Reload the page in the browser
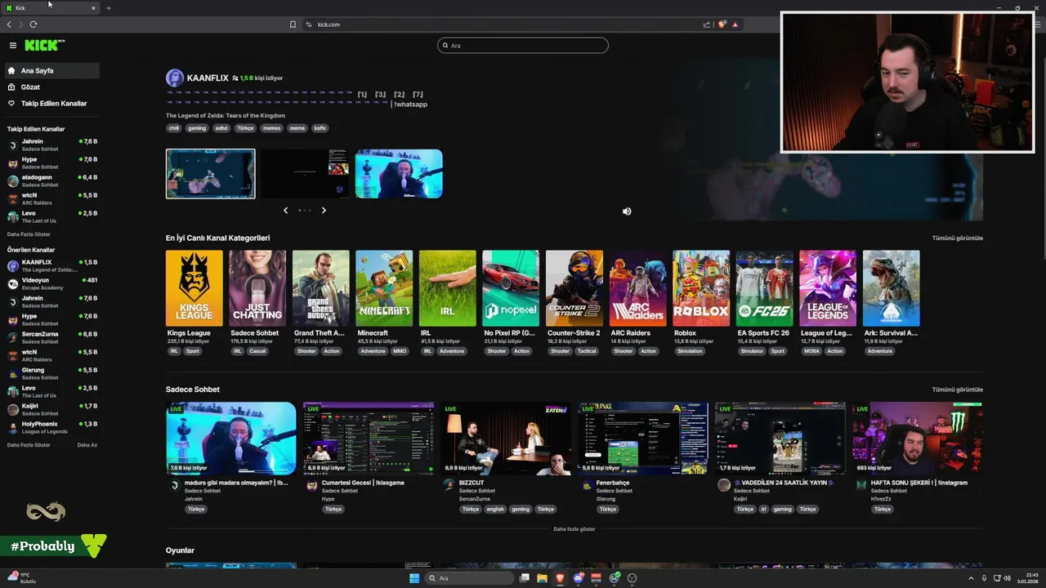 [34, 24]
